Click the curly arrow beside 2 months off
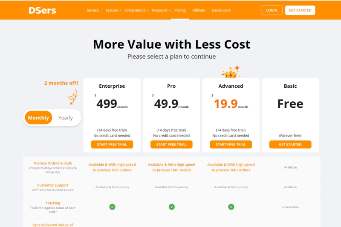This screenshot has height=227, width=341. [73, 97]
